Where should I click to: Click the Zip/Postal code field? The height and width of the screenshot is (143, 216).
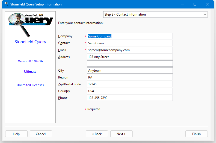130,84
